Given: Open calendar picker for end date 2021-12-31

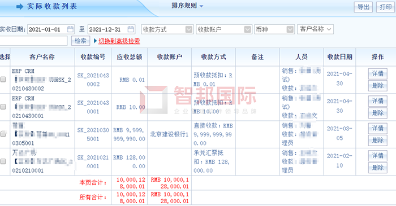Looking at the screenshot, I should (x=131, y=29).
